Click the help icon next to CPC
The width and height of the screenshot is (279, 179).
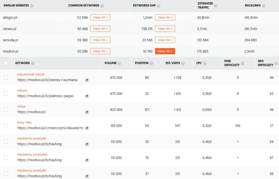205,63
